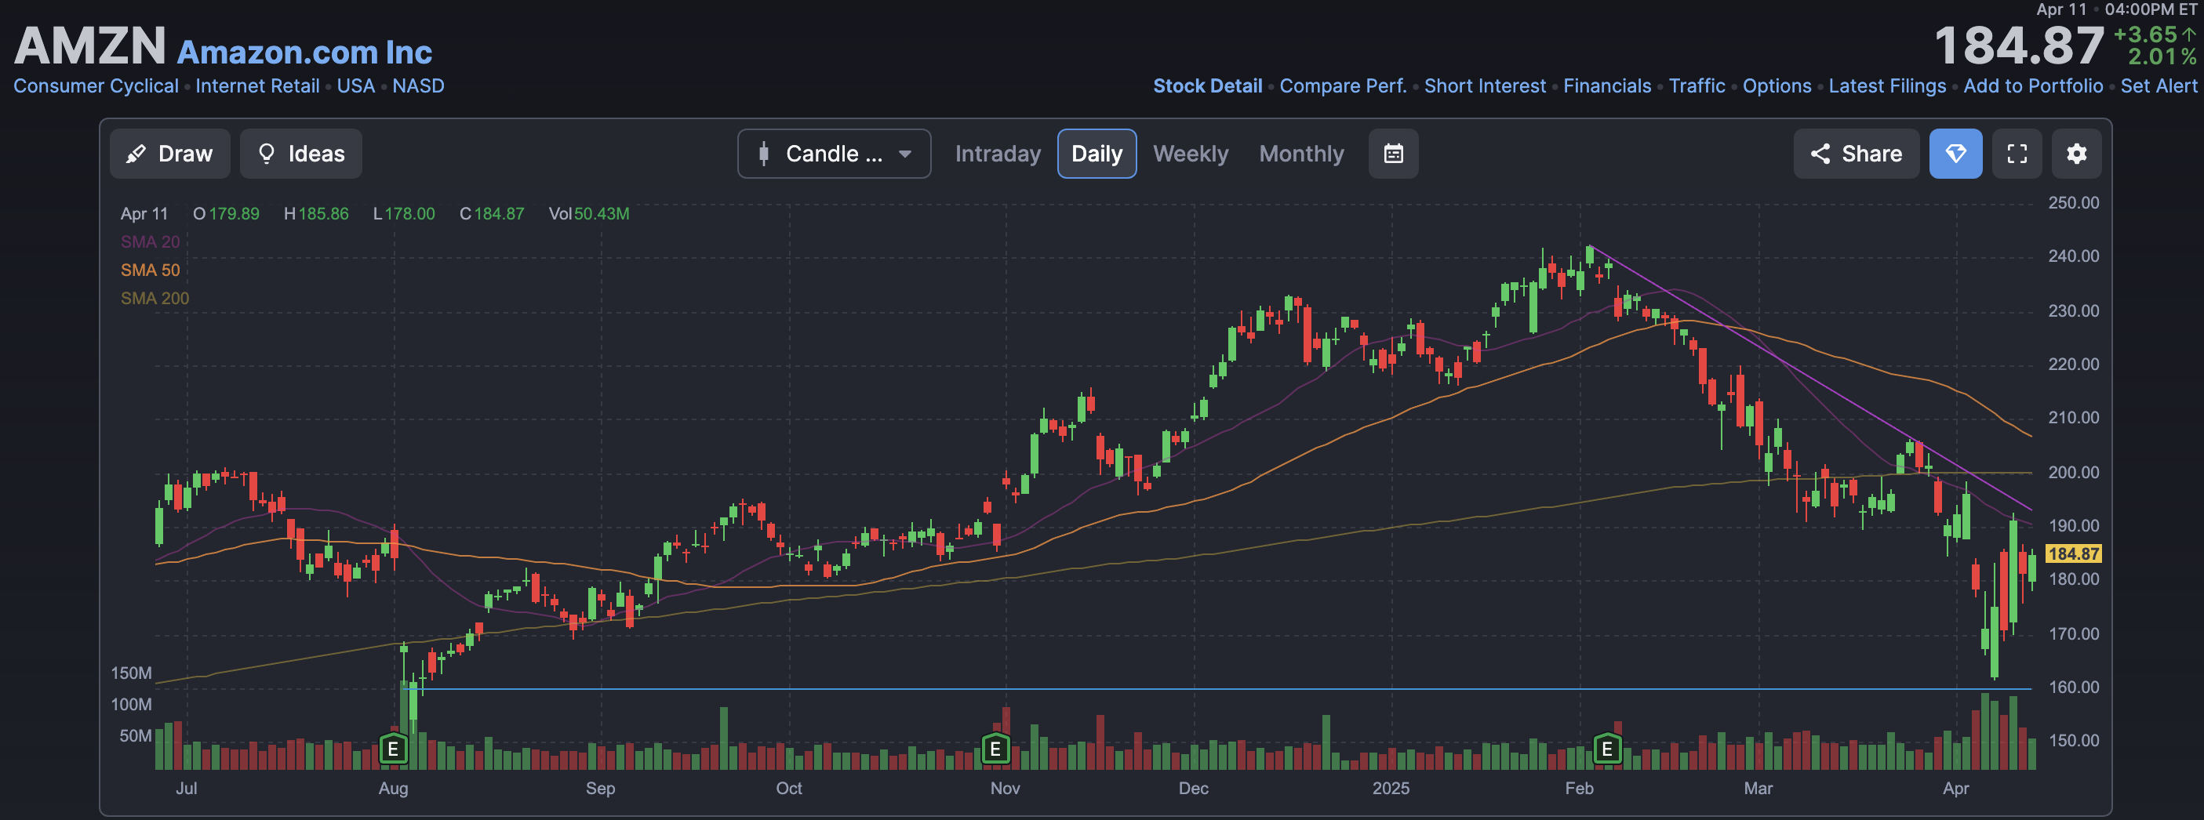Switch to the Weekly timeframe

point(1190,154)
